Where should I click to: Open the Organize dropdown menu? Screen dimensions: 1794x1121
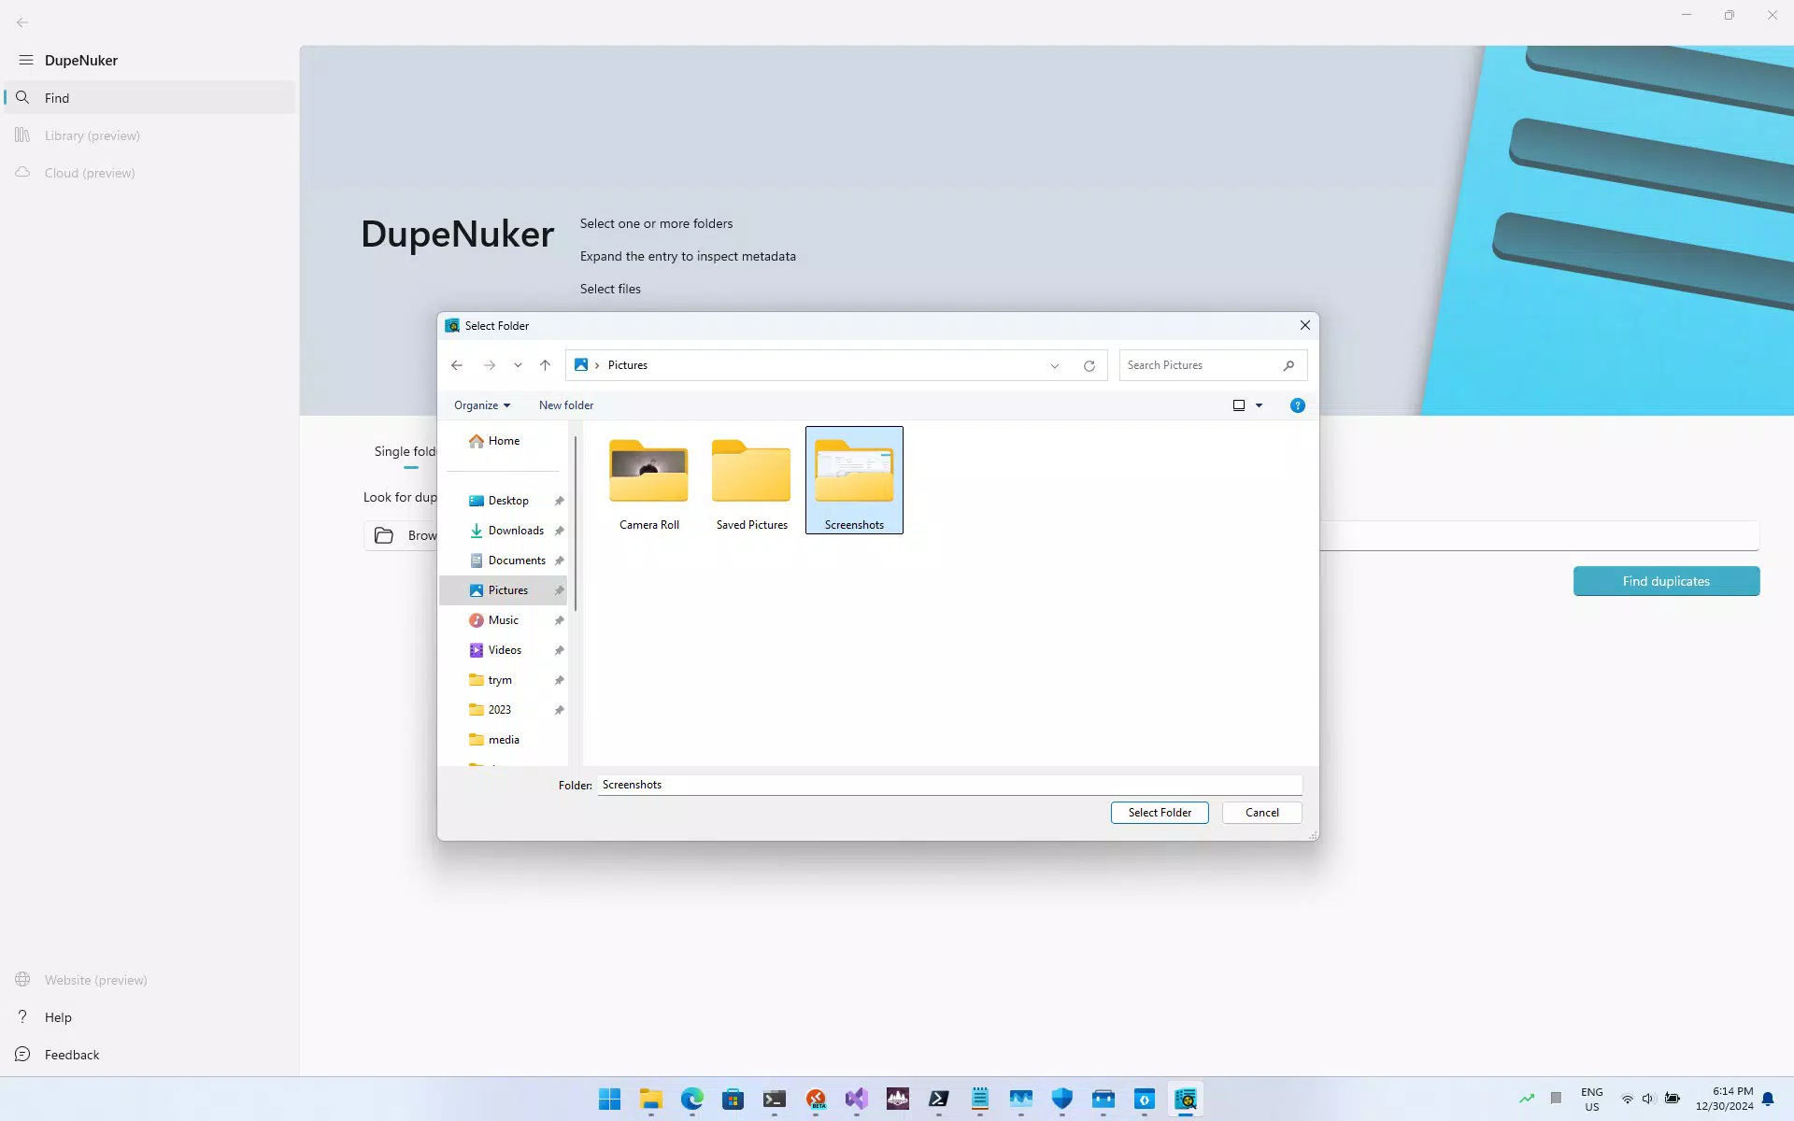point(482,405)
